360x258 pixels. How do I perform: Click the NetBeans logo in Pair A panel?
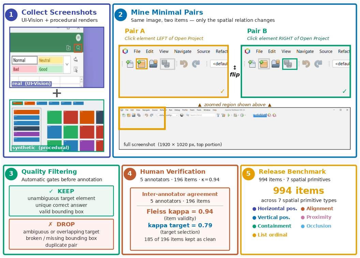[125, 51]
